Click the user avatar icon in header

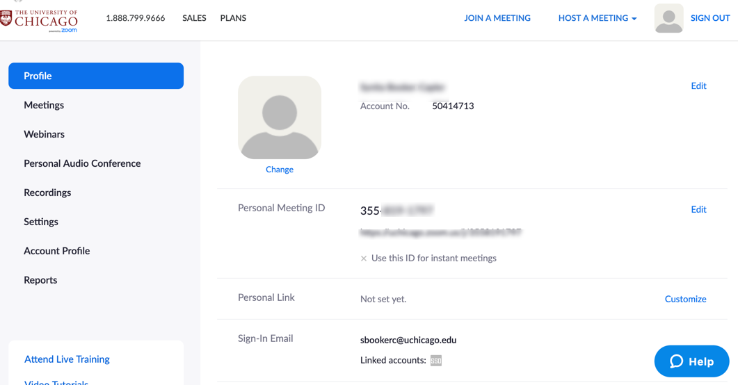[668, 19]
